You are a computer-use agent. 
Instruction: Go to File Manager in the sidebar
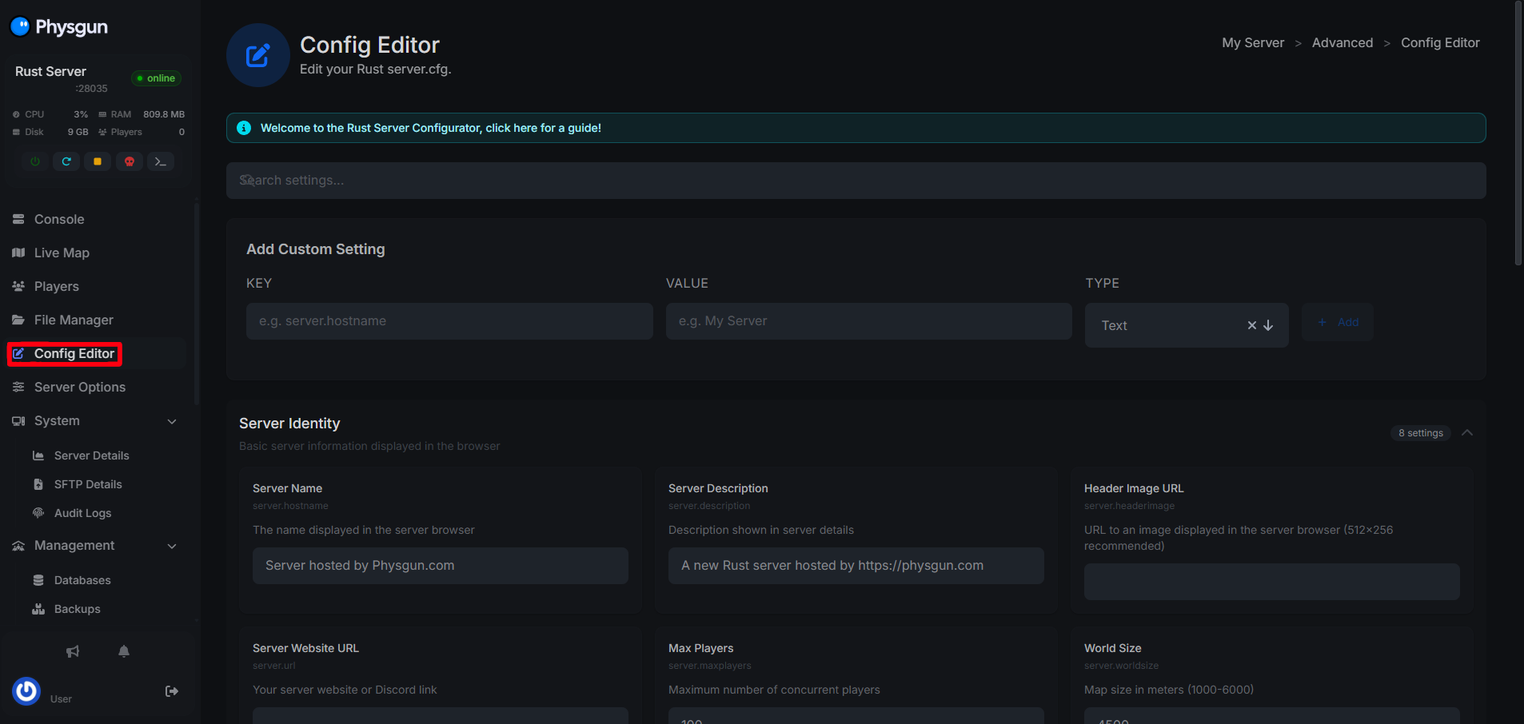pyautogui.click(x=74, y=320)
